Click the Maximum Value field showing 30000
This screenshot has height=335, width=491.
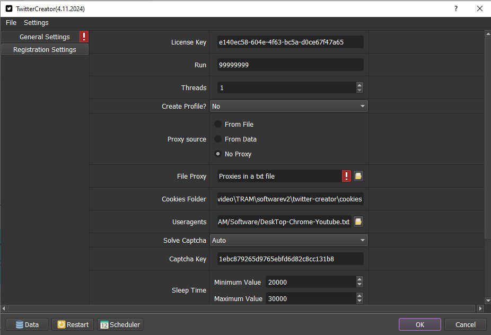(x=311, y=298)
